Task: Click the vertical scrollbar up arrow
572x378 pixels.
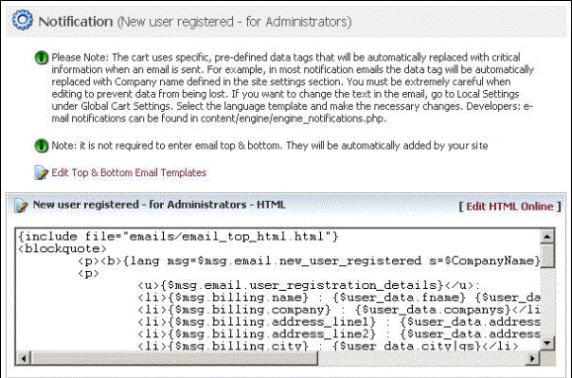Action: tap(547, 237)
